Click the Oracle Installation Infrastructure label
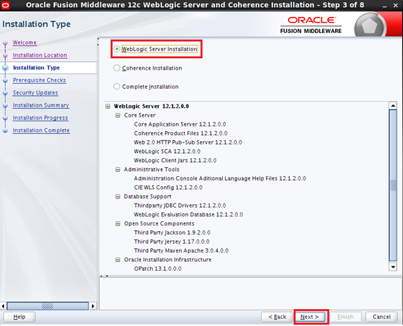 coord(168,259)
